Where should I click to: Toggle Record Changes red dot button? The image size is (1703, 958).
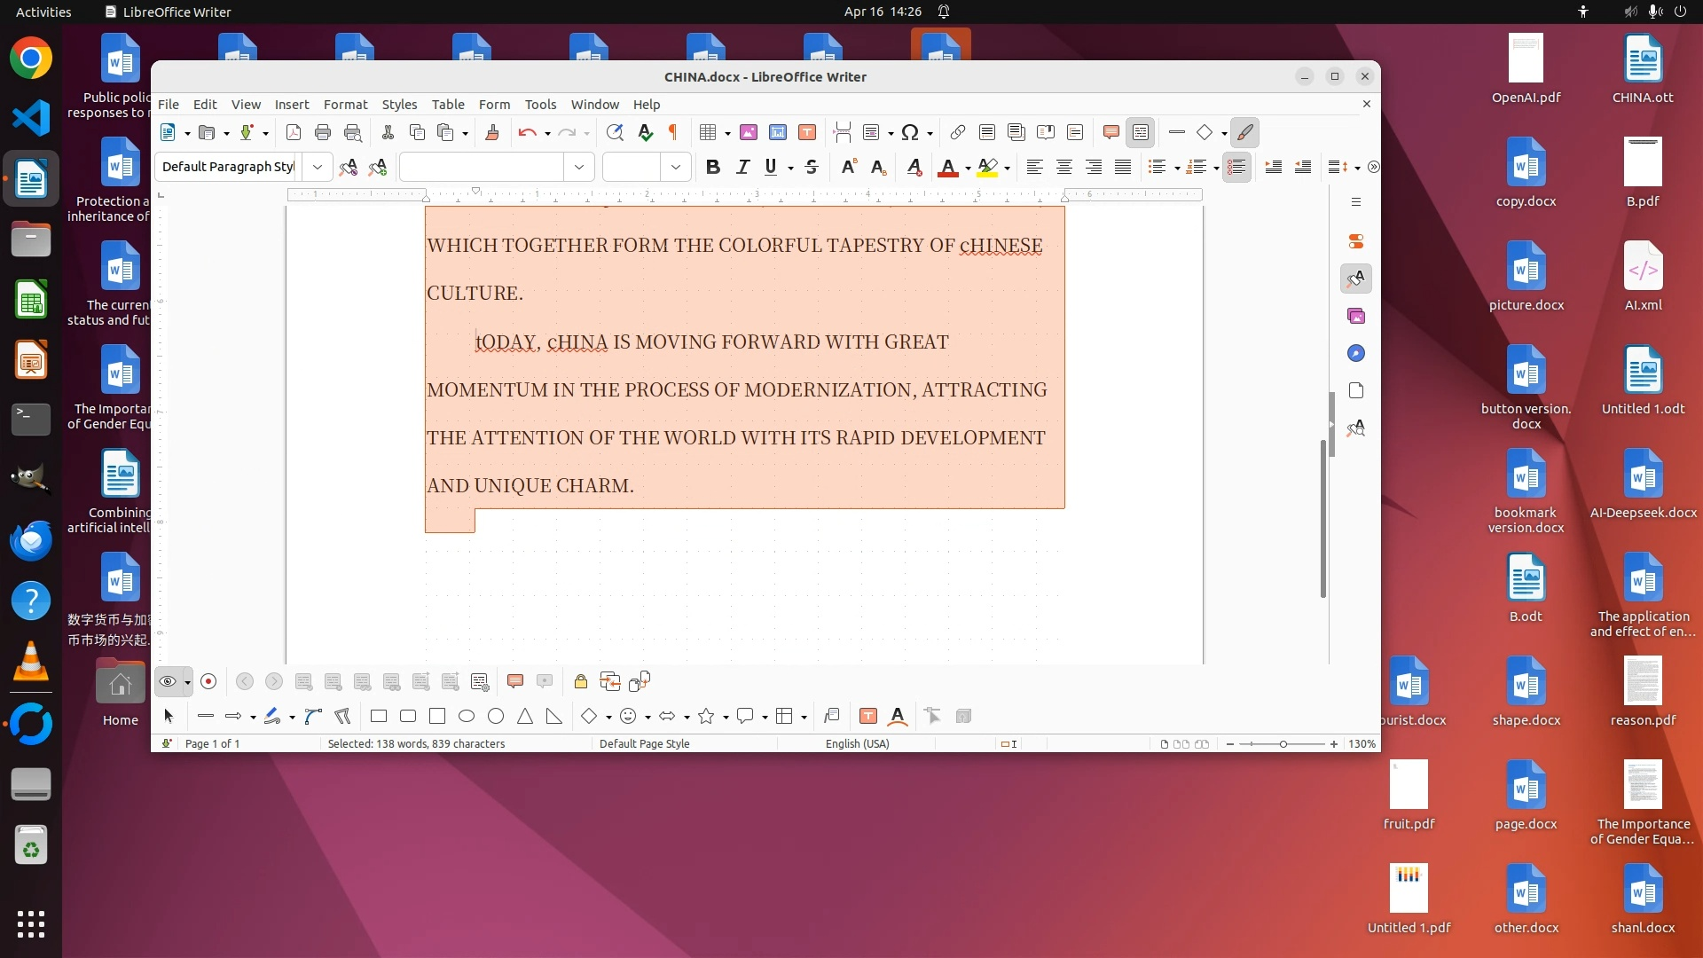click(x=208, y=681)
